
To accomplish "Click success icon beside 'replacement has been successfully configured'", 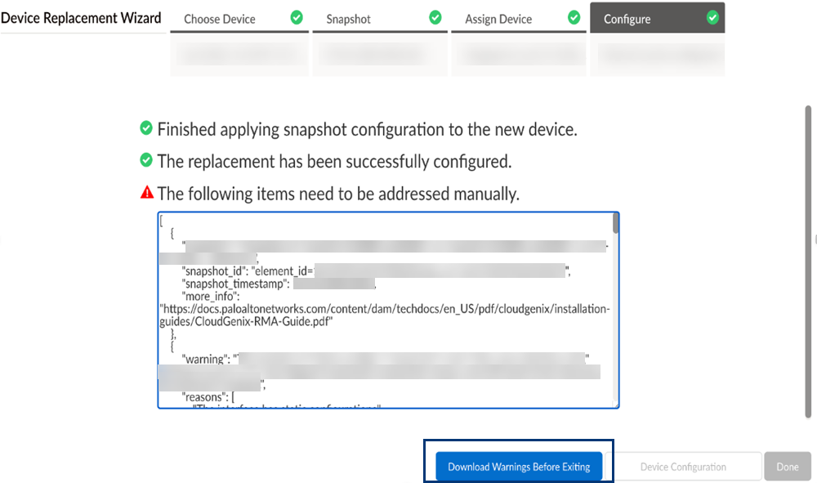I will (x=146, y=160).
